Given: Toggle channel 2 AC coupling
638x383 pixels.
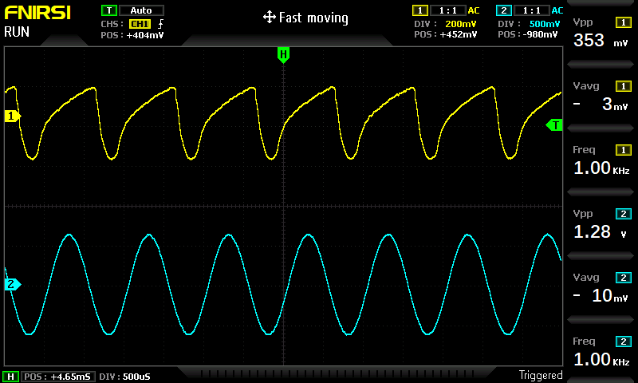Looking at the screenshot, I should coord(557,10).
